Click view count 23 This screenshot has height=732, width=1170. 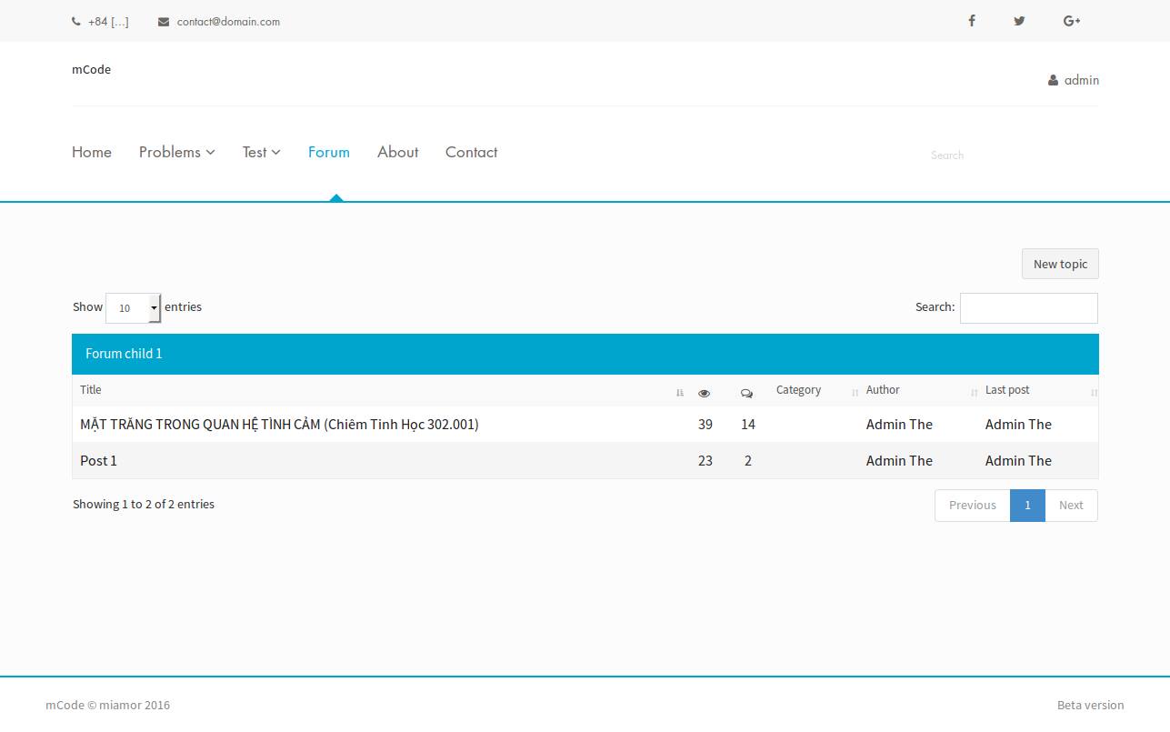(705, 461)
